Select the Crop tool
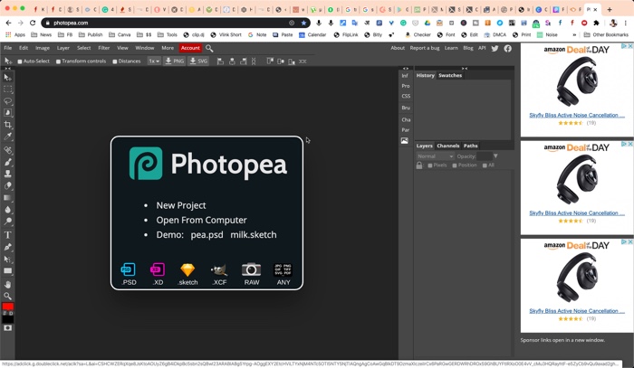634x368 pixels. 7,125
